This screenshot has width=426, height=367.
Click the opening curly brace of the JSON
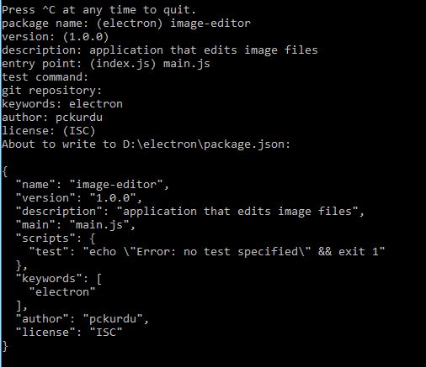pyautogui.click(x=5, y=171)
